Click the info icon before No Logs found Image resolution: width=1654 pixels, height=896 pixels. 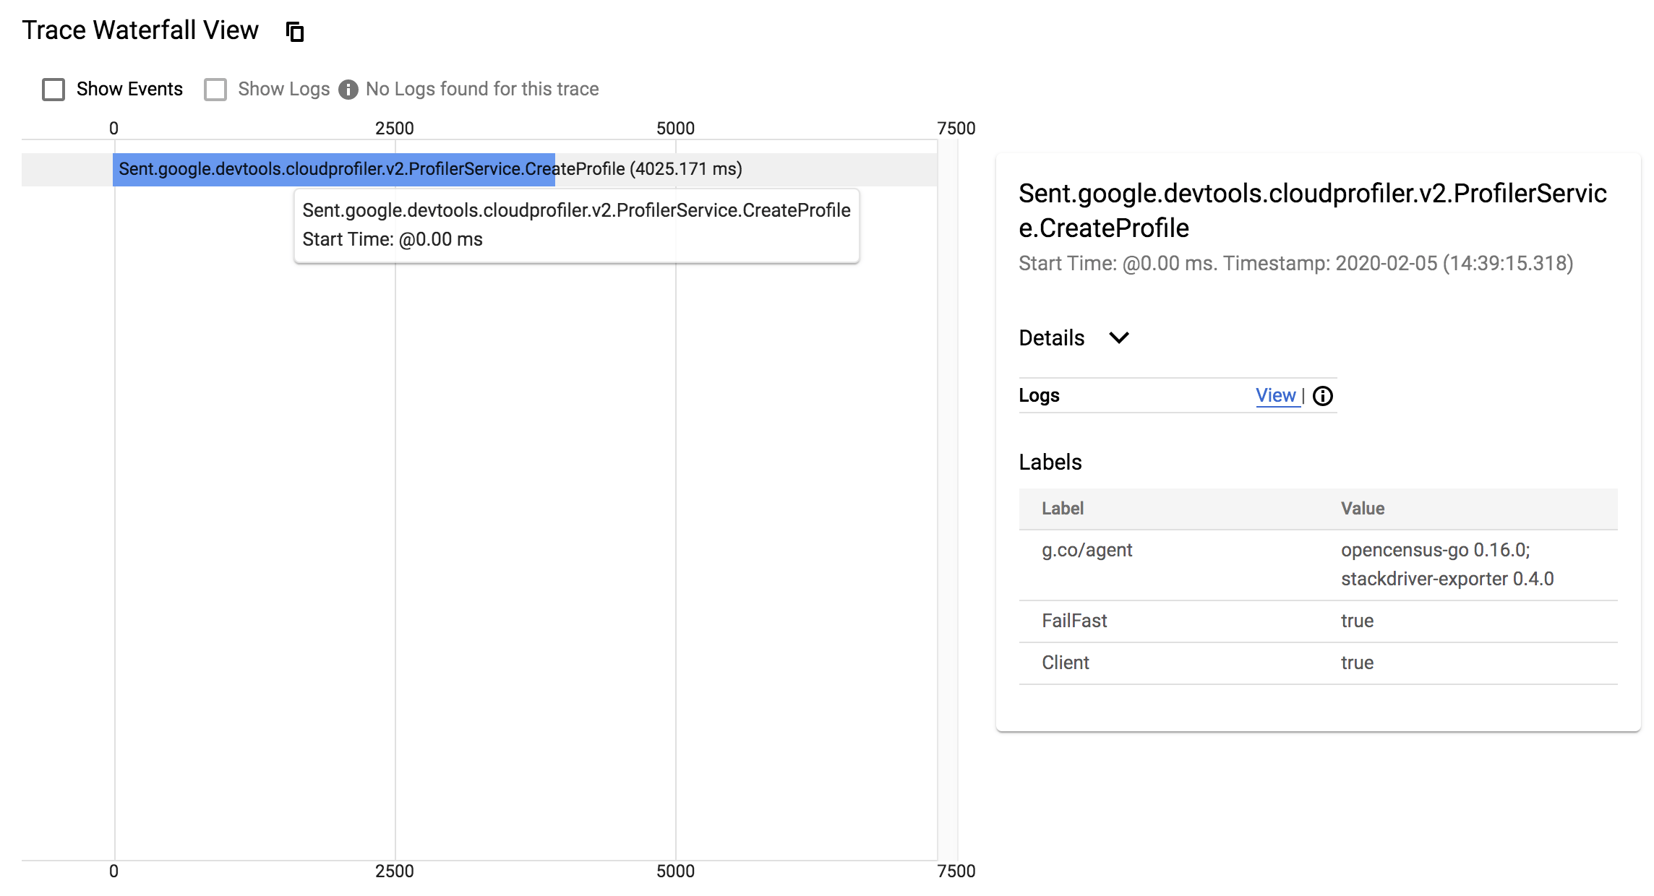[x=348, y=90]
